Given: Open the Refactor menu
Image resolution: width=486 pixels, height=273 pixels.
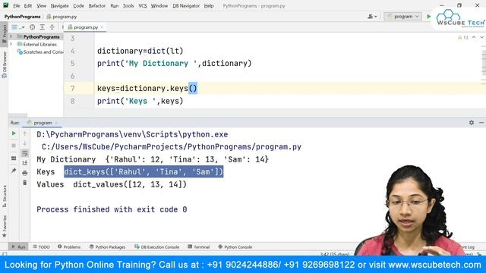Looking at the screenshot, I should click(96, 6).
